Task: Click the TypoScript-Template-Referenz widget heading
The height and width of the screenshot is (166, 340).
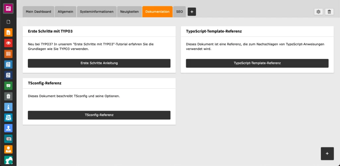Action: [214, 31]
